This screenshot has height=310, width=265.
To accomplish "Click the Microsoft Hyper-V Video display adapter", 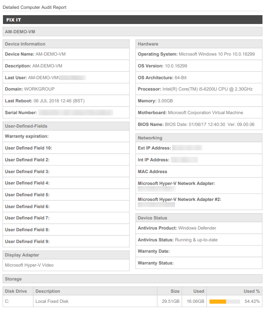I will pyautogui.click(x=29, y=265).
